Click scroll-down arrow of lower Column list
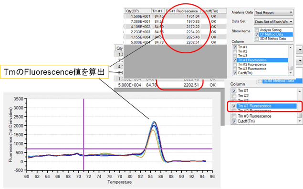The image size is (303, 189). coord(300,121)
